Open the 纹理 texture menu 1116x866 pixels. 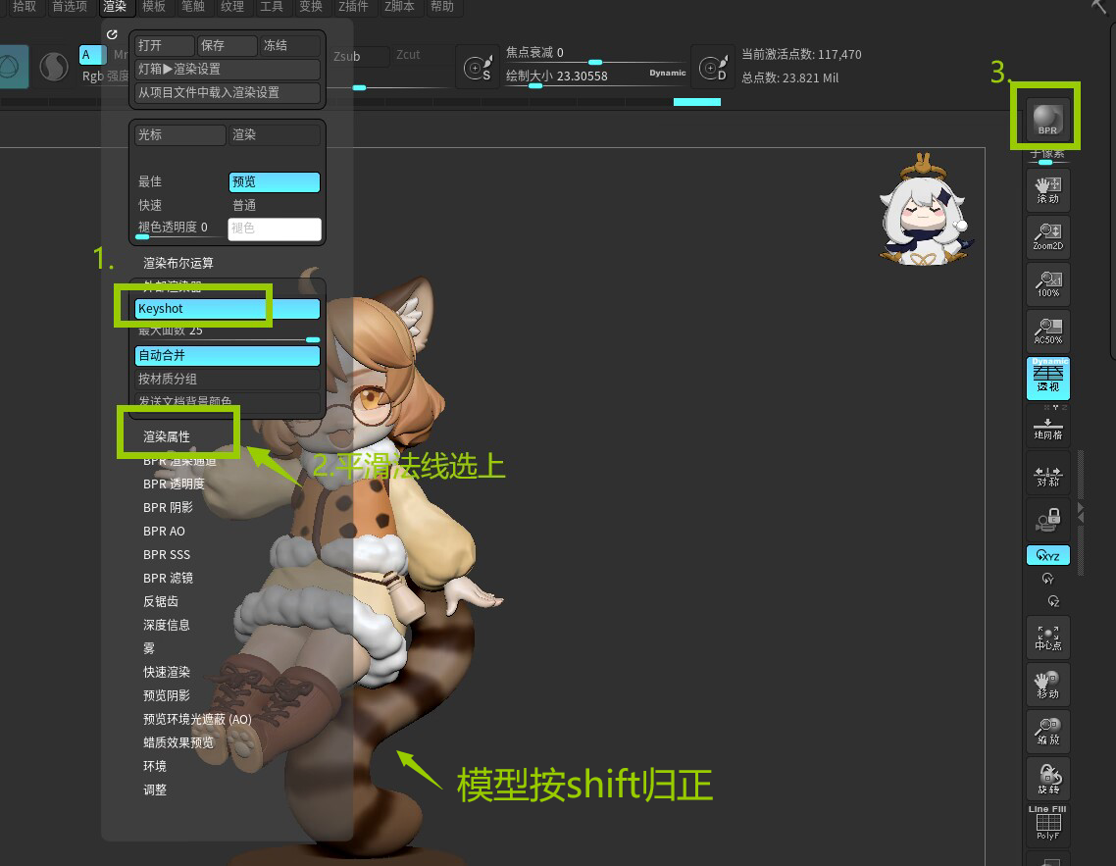pyautogui.click(x=232, y=7)
